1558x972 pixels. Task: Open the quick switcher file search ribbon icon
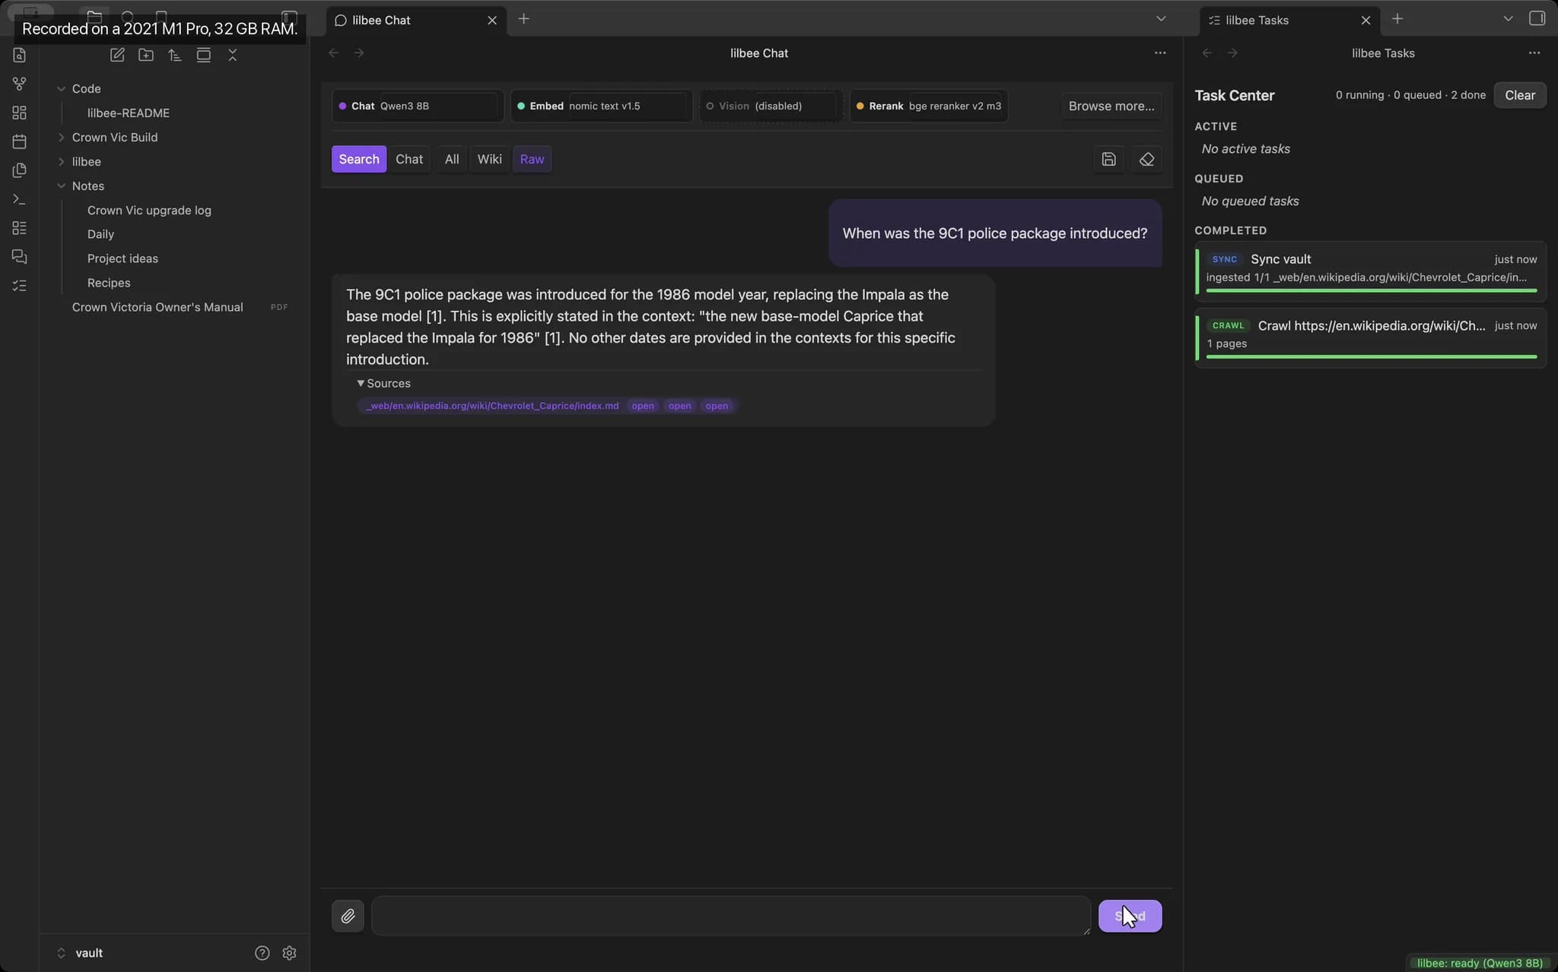20,55
